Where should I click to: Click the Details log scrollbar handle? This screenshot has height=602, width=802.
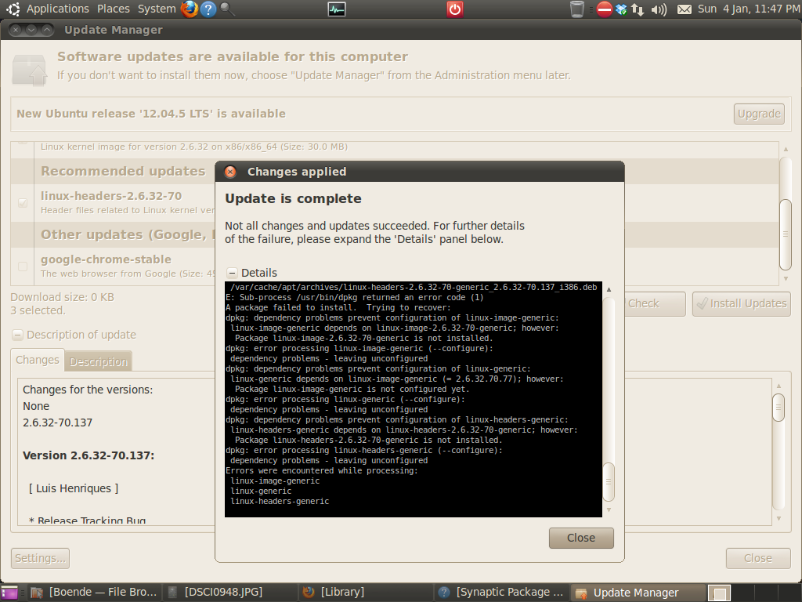click(x=609, y=482)
